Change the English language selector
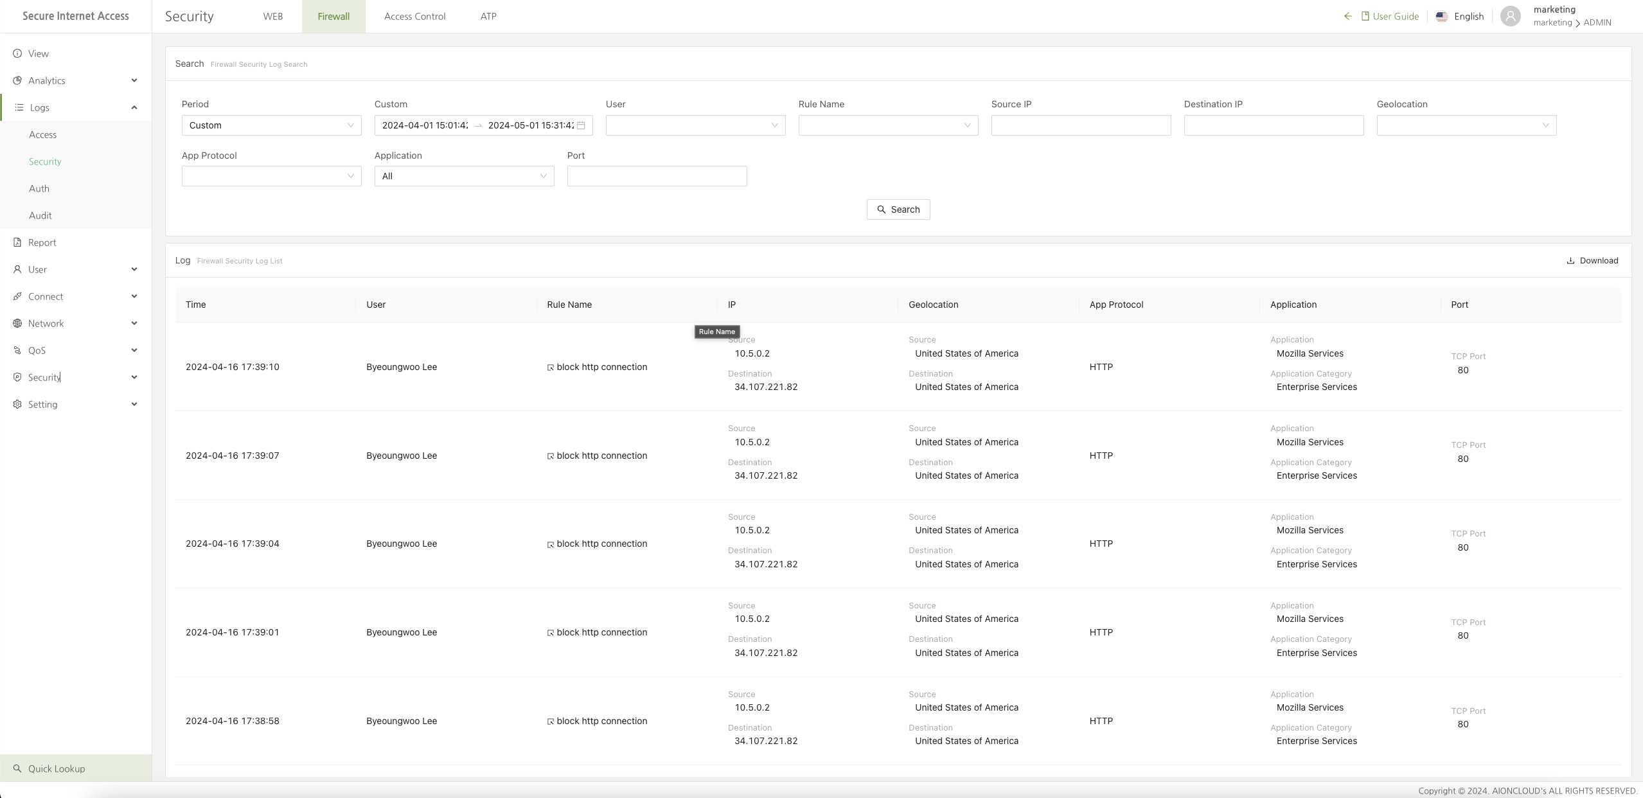The width and height of the screenshot is (1643, 798). click(x=1460, y=16)
